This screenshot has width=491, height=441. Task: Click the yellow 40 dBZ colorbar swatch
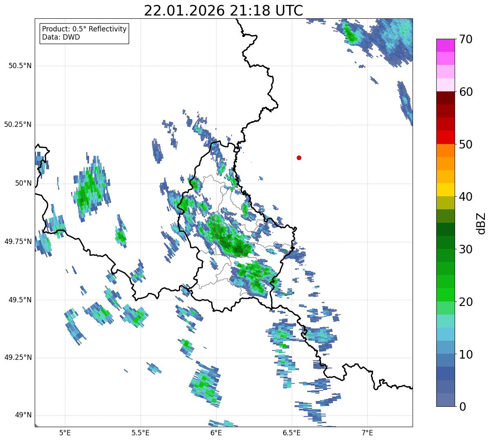445,190
